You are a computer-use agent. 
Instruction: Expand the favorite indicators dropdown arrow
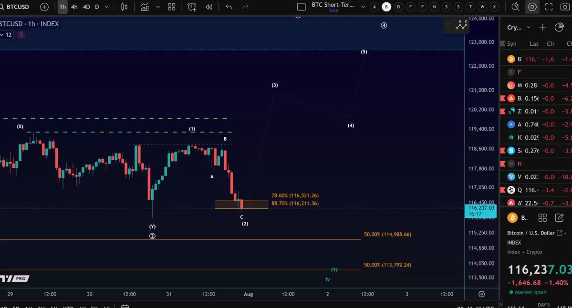click(158, 7)
